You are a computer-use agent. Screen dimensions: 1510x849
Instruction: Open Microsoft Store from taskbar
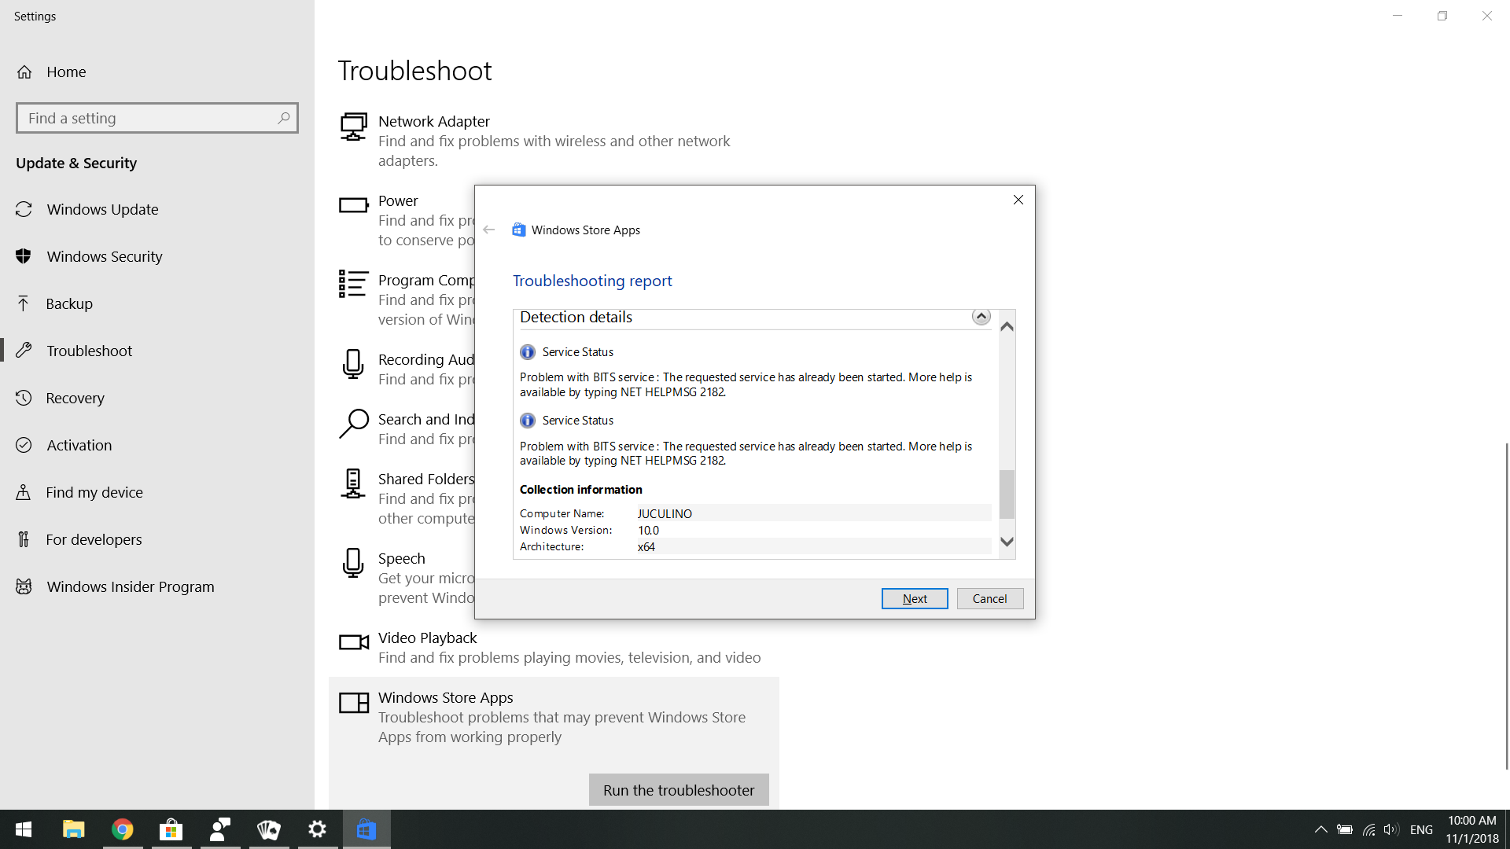171,829
